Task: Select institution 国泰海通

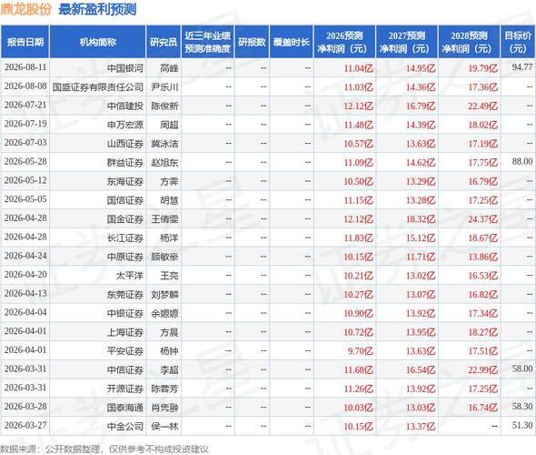Action: [x=125, y=408]
